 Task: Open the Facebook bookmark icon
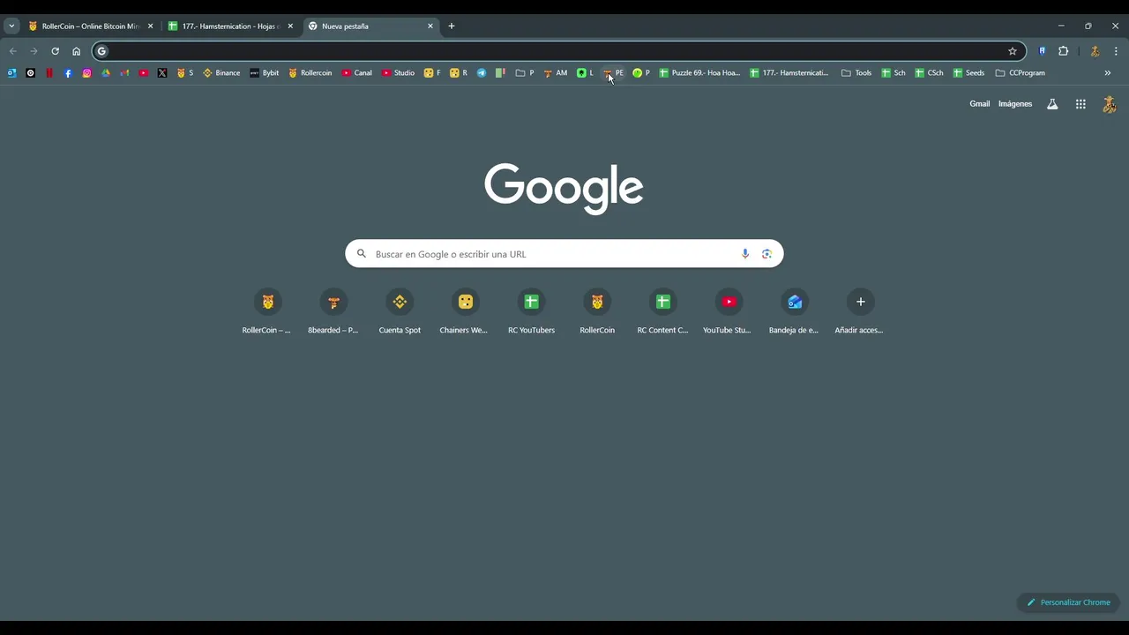pyautogui.click(x=68, y=73)
